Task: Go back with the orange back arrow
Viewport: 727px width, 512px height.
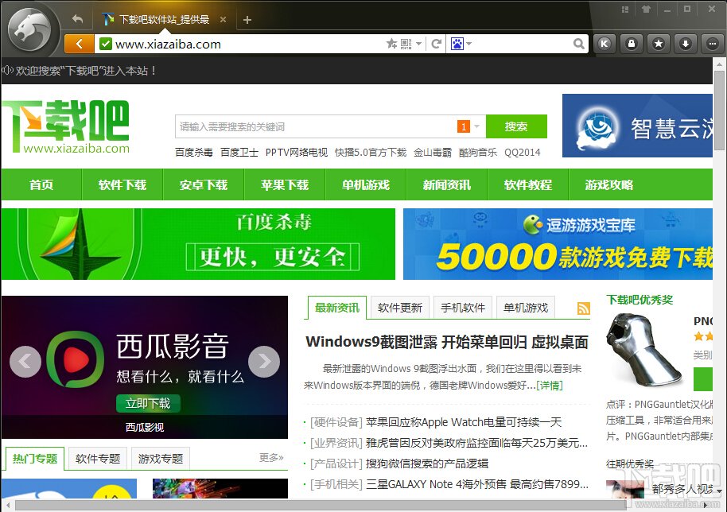Action: (80, 44)
